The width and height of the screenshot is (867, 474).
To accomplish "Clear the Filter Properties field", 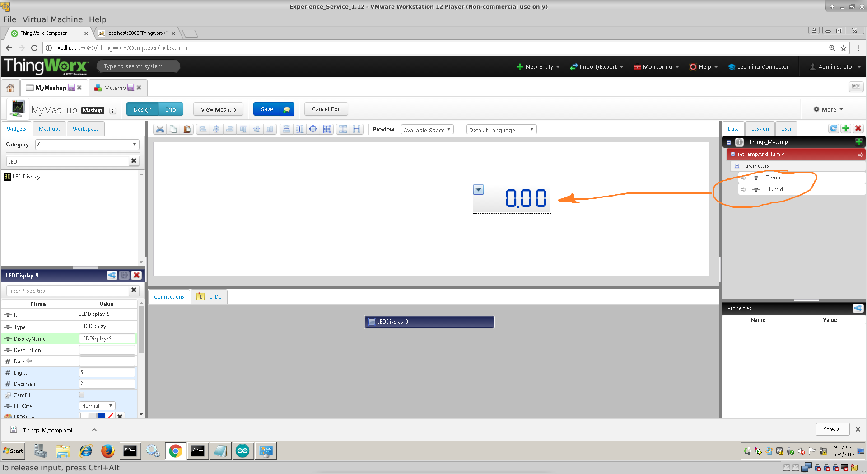I will (x=134, y=291).
